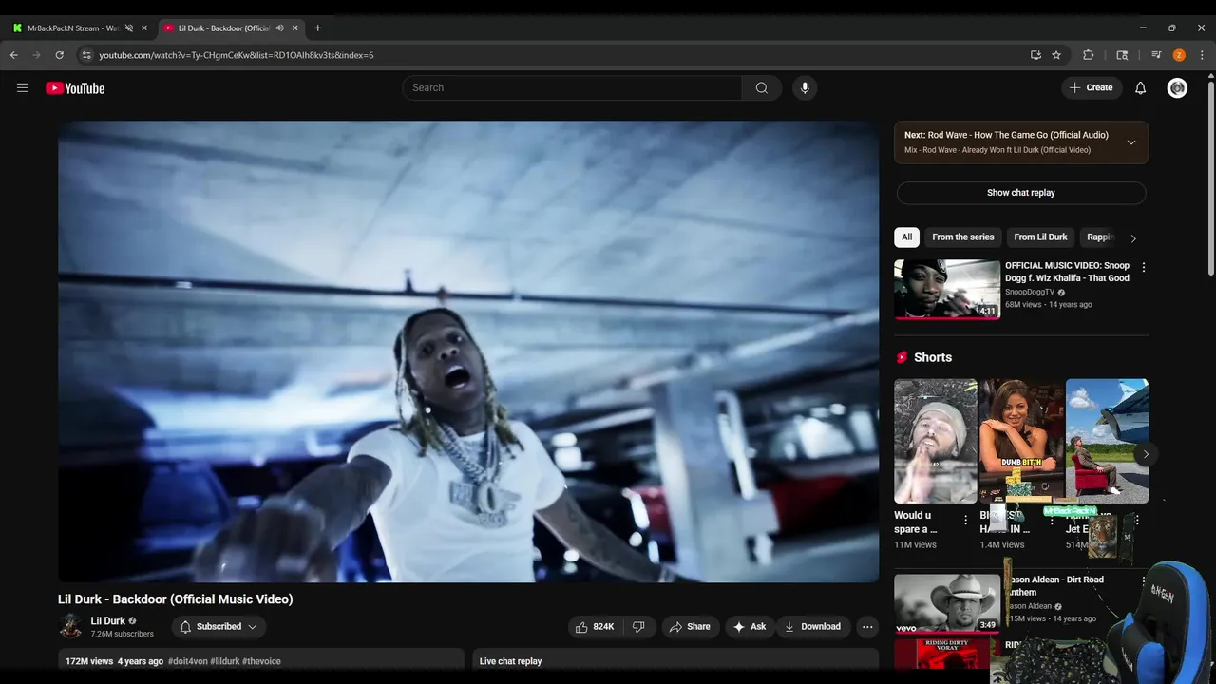Expand the Next playlist panel chevron
The width and height of the screenshot is (1216, 684).
point(1130,142)
